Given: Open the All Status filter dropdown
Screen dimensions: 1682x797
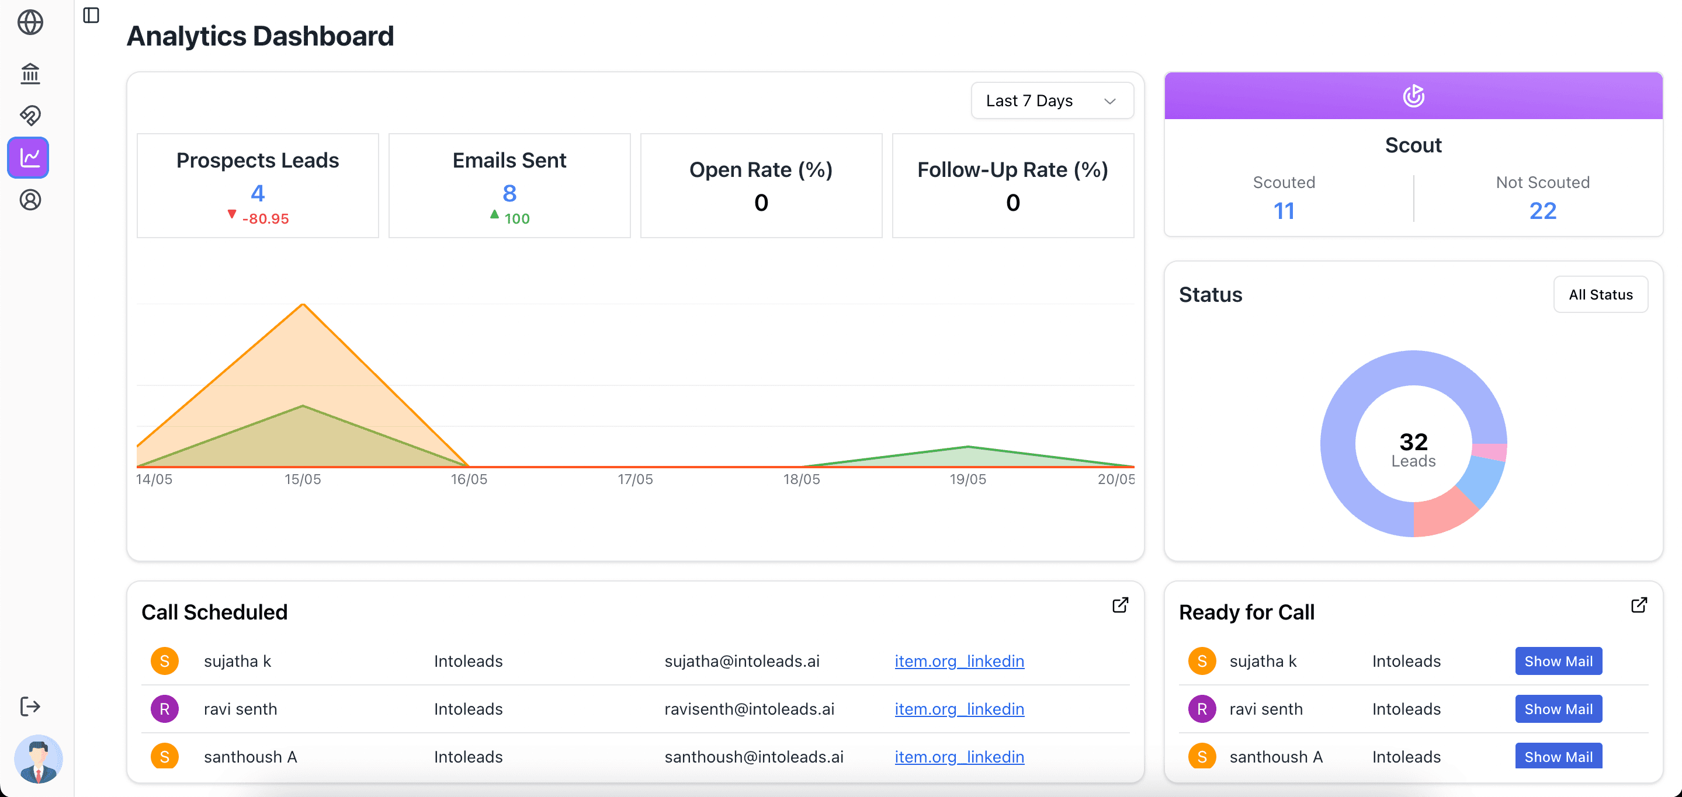Looking at the screenshot, I should coord(1600,294).
